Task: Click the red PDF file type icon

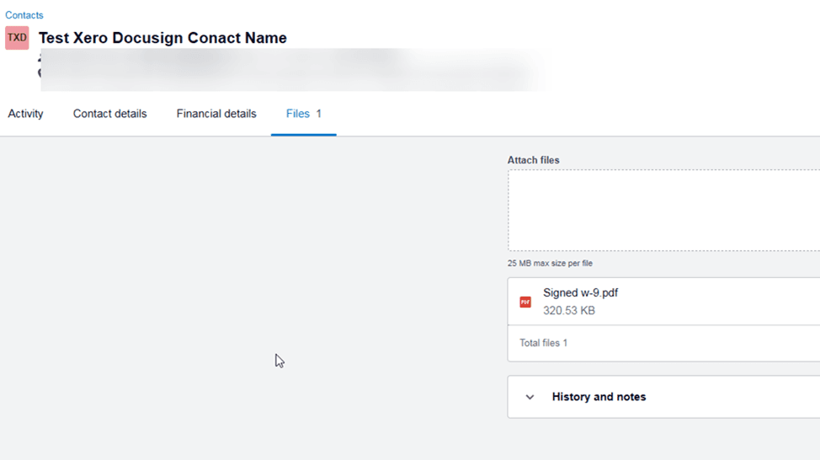Action: pos(525,302)
